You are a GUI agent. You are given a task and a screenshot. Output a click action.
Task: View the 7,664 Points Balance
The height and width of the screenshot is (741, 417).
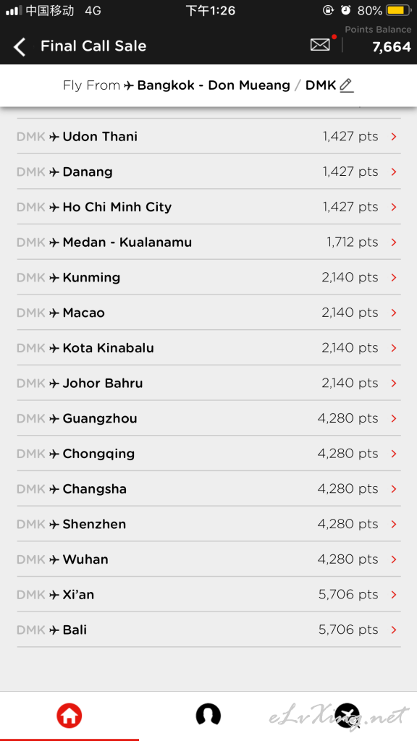[x=392, y=47]
